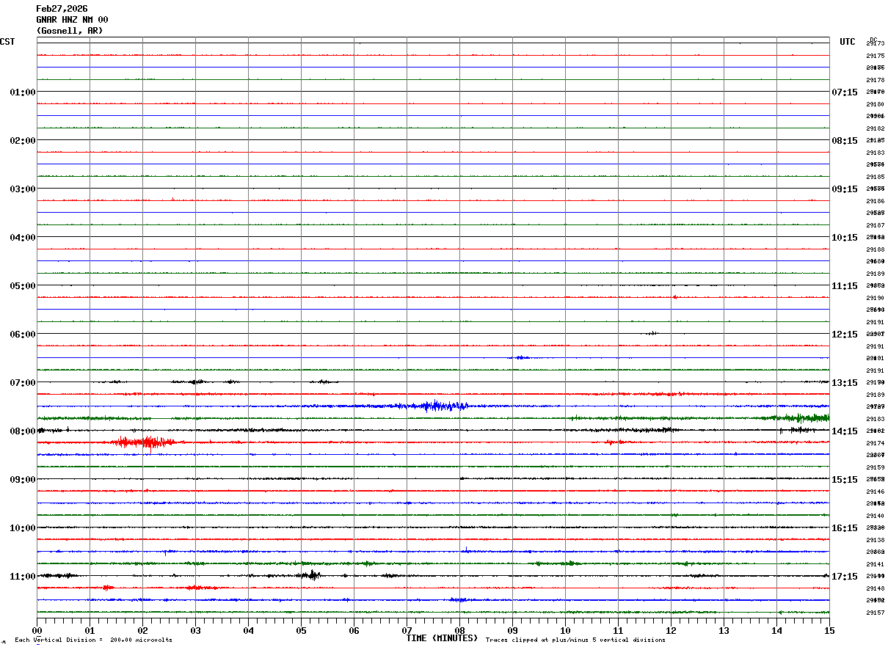The image size is (888, 650).
Task: Click the small blue blip near minute 9
Action: [520, 357]
